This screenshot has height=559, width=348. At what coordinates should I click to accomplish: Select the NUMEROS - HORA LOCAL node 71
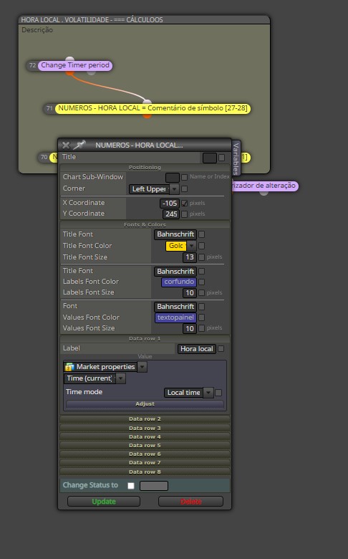(x=153, y=108)
